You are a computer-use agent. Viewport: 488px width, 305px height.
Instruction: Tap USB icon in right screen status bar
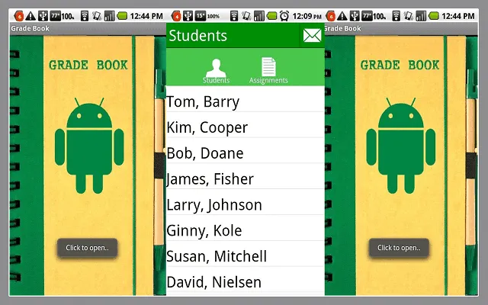[x=355, y=16]
